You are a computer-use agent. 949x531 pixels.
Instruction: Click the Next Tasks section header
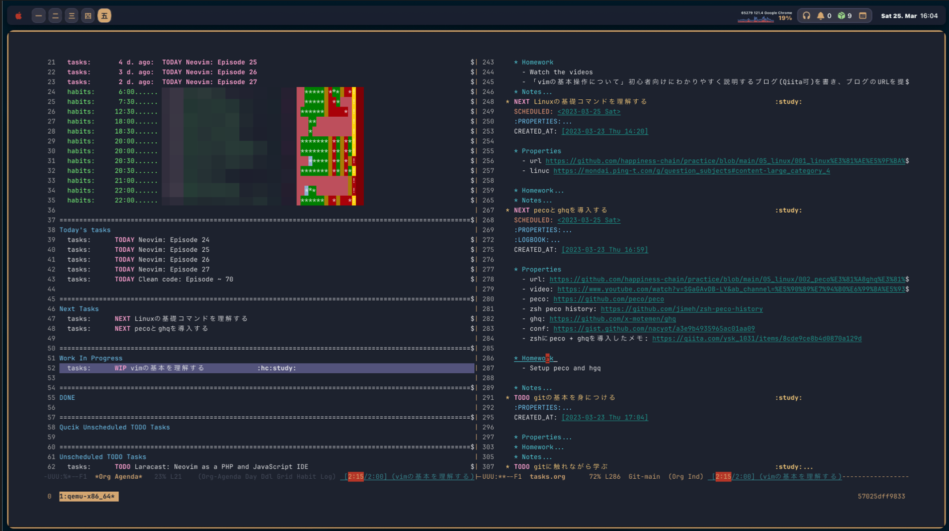tap(79, 309)
